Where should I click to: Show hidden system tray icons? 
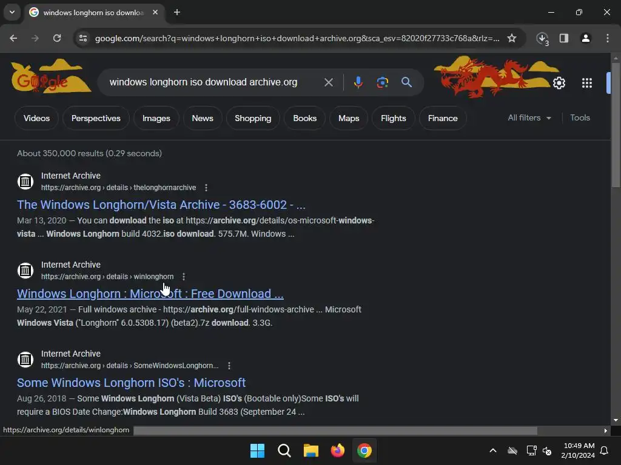[x=493, y=450]
